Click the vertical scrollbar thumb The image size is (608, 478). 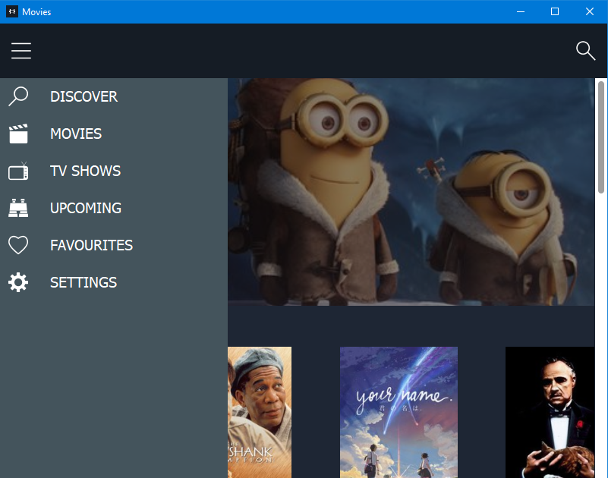click(601, 137)
